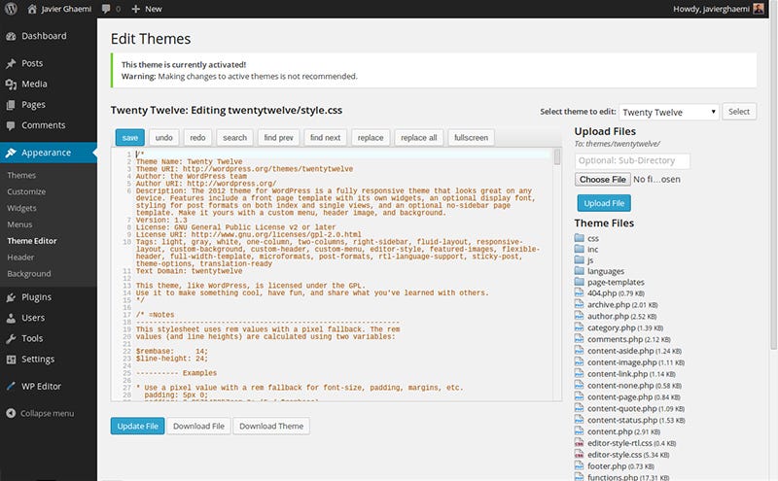This screenshot has height=481, width=778.
Task: Open the comments bubble icon in admin bar
Action: click(x=106, y=9)
